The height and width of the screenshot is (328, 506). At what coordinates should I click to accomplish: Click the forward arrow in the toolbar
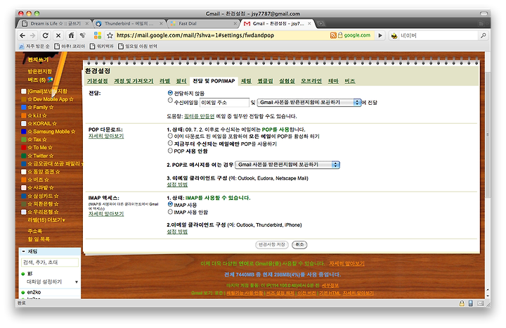coord(33,35)
